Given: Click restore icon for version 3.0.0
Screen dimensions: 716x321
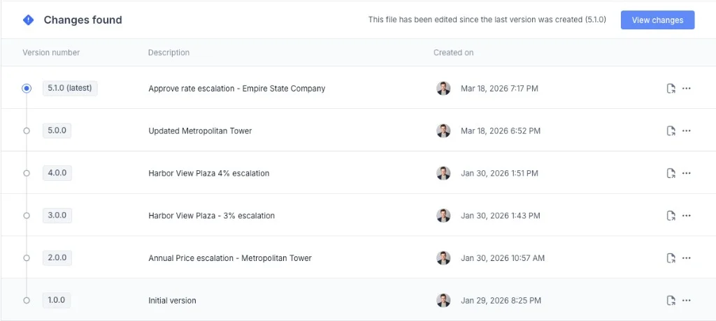Looking at the screenshot, I should click(x=671, y=216).
